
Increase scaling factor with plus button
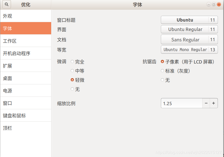[214, 103]
